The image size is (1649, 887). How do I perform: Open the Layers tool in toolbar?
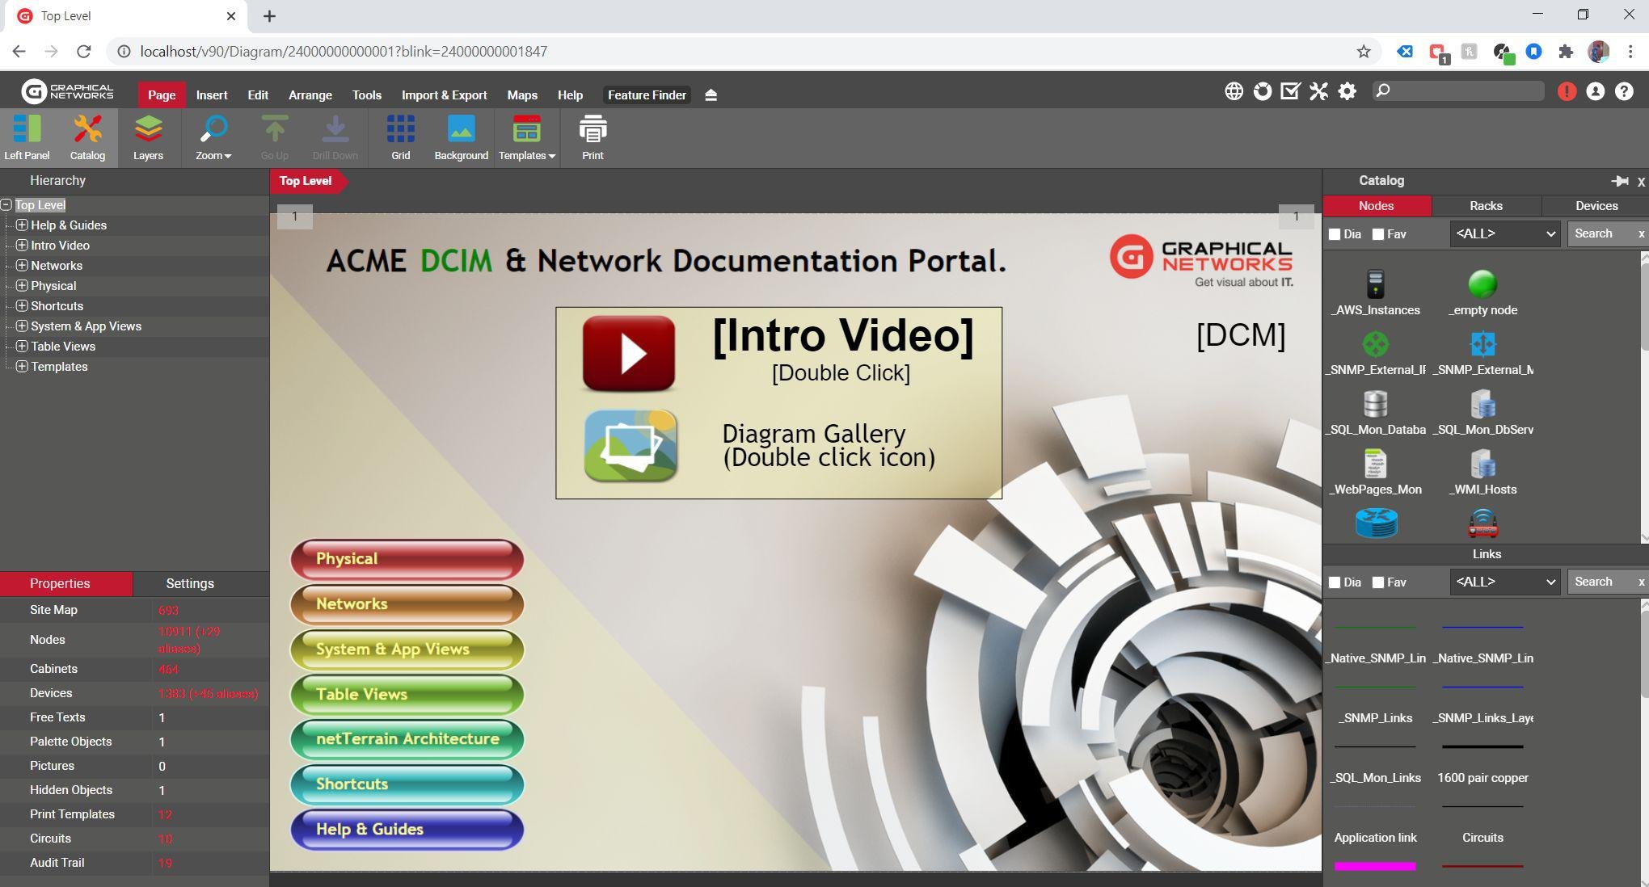(x=148, y=137)
